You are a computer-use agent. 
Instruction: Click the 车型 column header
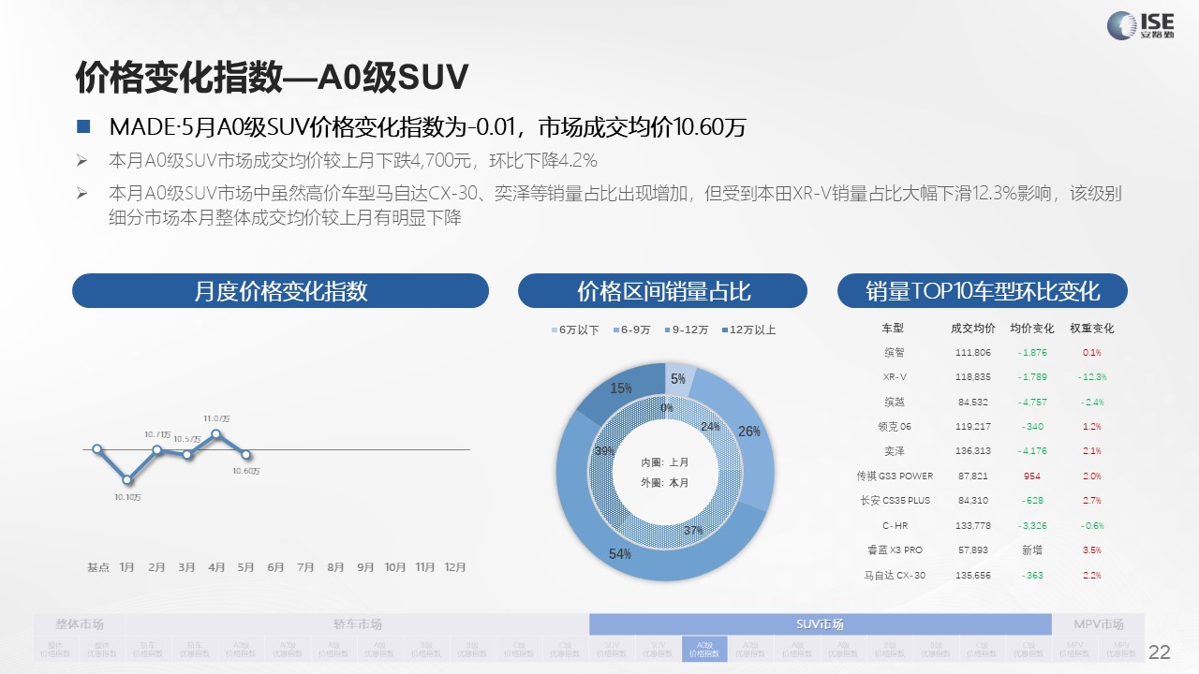coord(893,329)
